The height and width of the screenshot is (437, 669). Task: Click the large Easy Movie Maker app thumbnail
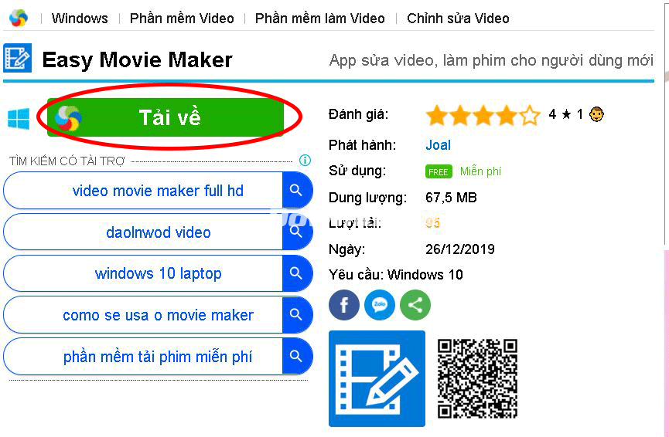pos(377,378)
